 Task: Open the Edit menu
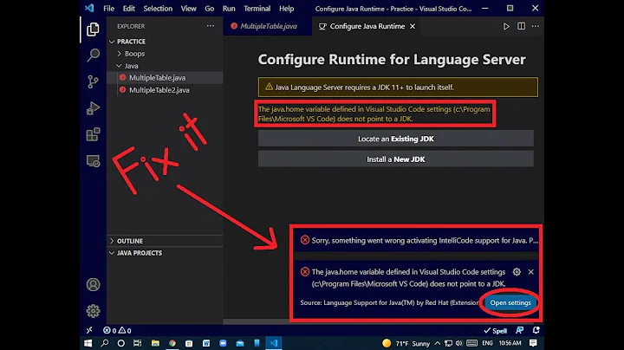(128, 9)
